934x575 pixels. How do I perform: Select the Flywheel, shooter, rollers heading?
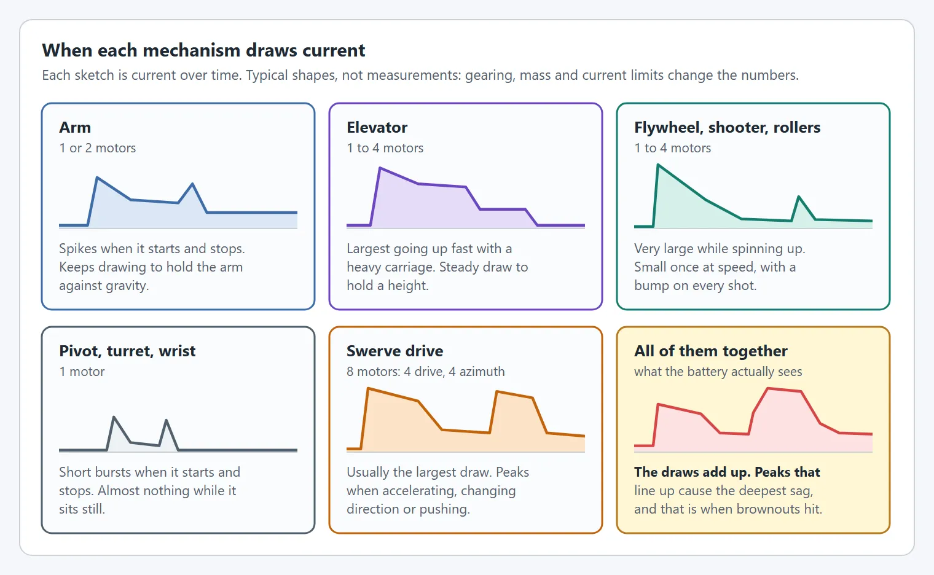coord(728,128)
